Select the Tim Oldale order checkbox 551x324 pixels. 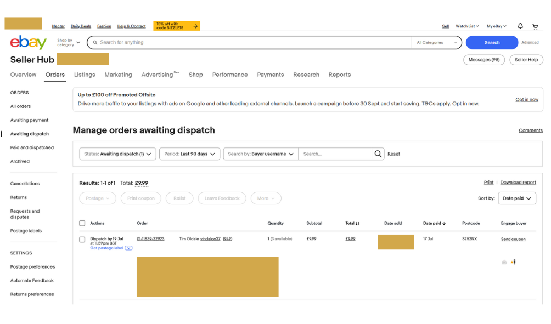click(x=82, y=240)
